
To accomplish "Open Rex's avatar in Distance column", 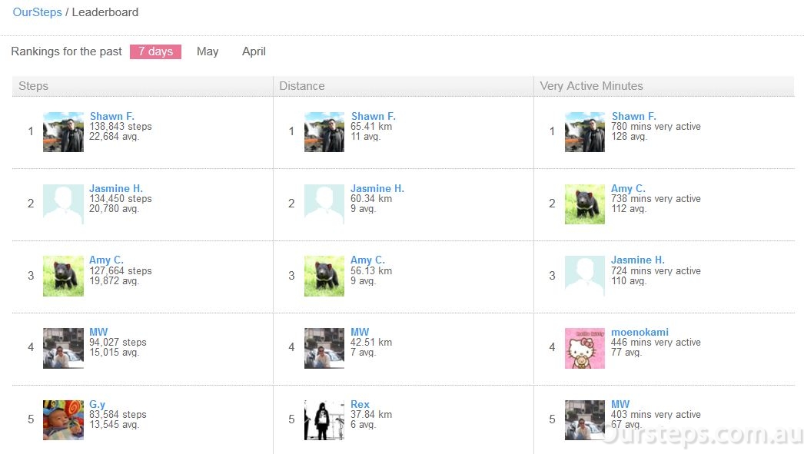I will pos(324,420).
